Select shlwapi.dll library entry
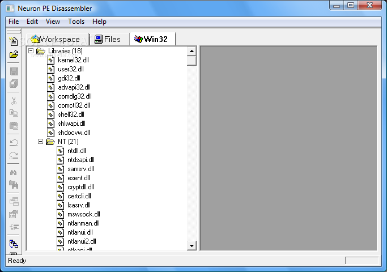Image resolution: width=387 pixels, height=272 pixels. pos(71,124)
